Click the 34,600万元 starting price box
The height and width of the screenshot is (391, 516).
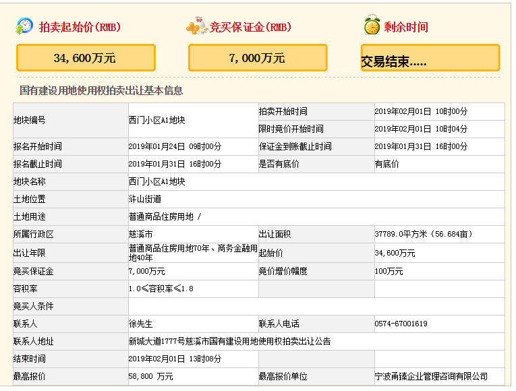coord(86,58)
